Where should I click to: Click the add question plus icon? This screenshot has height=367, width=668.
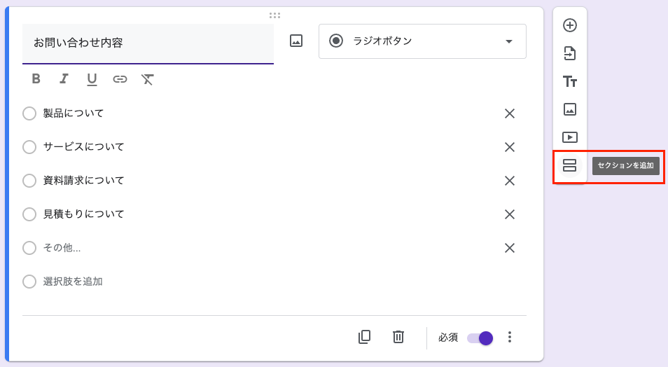point(570,25)
